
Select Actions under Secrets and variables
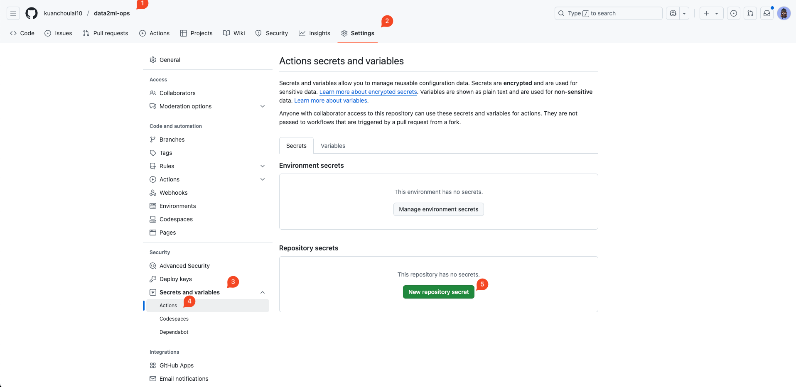coord(208,306)
